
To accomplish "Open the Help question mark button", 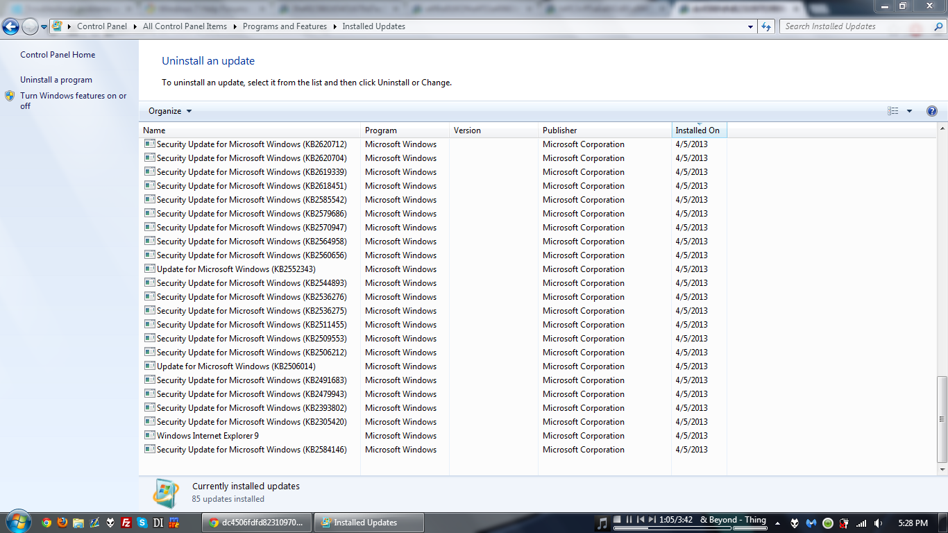I will [932, 111].
